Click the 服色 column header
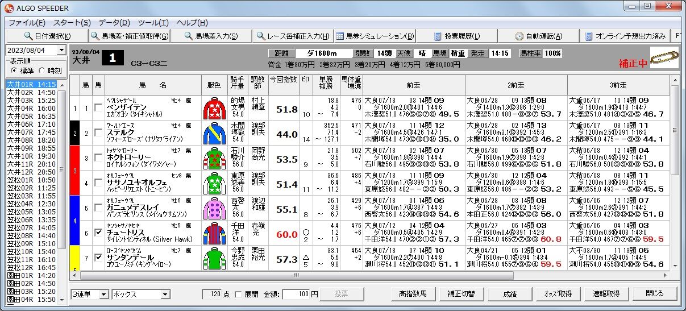686x311 pixels. click(x=214, y=85)
